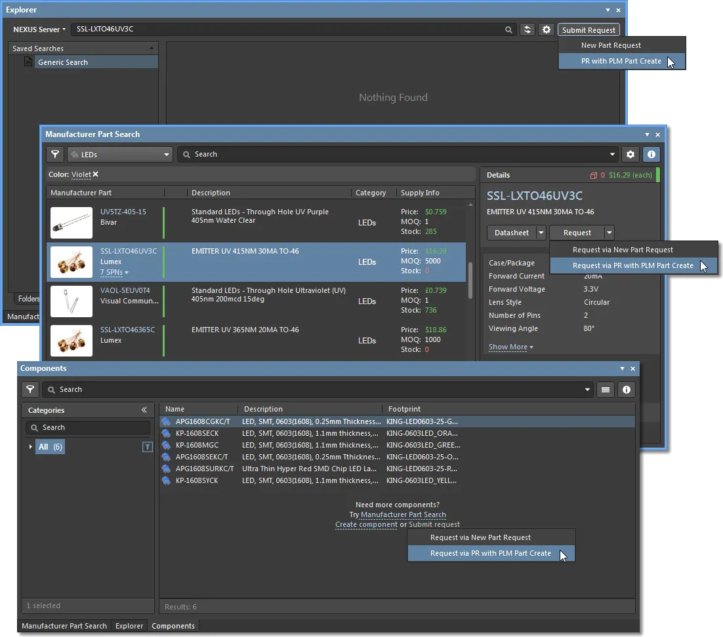Click filter funnel in Manufacturer Part Search
The image size is (723, 637).
pos(55,154)
